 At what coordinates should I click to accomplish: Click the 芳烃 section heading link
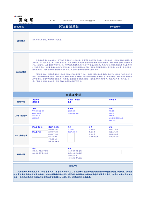point(111,108)
